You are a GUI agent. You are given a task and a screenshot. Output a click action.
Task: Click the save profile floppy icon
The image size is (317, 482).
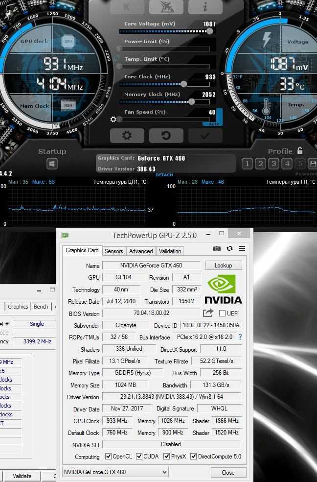[313, 164]
